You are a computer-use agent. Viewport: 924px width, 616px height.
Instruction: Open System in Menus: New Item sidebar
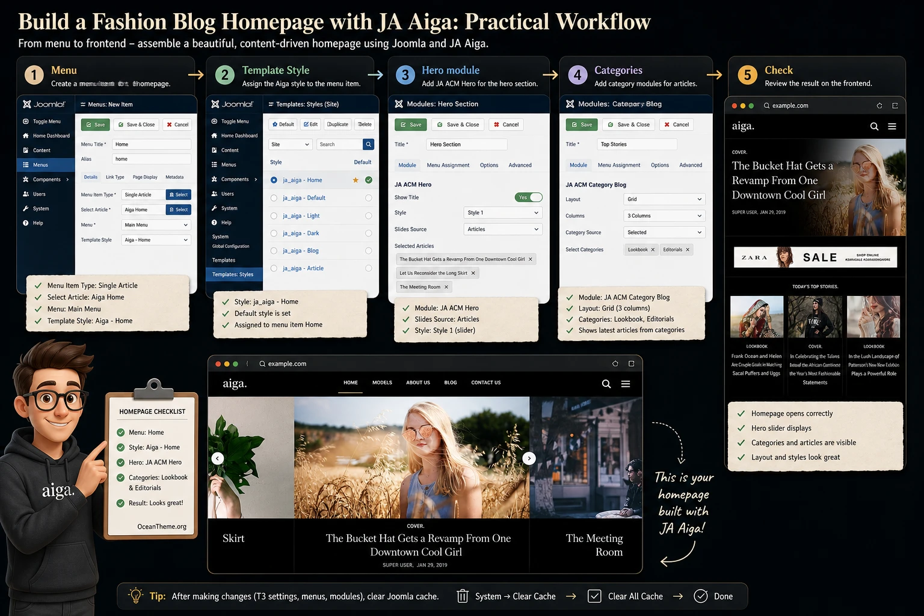(x=36, y=209)
